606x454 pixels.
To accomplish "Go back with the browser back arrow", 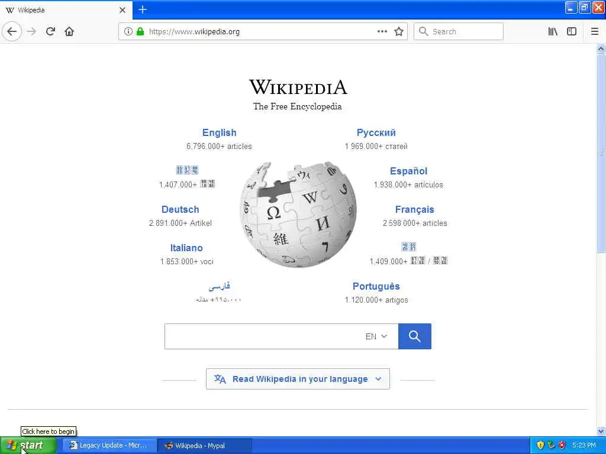I will (x=12, y=31).
